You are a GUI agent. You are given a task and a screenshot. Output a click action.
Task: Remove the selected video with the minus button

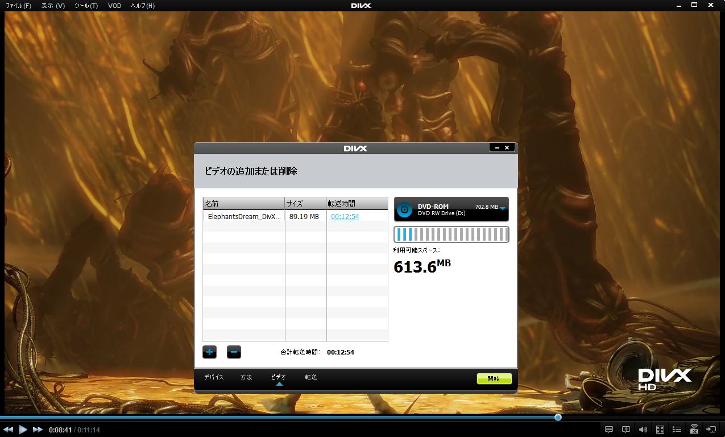234,352
